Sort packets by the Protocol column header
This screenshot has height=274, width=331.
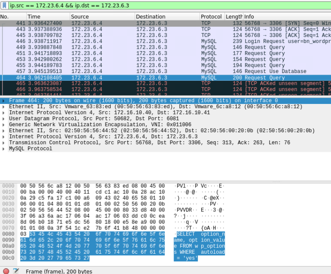coord(212,17)
